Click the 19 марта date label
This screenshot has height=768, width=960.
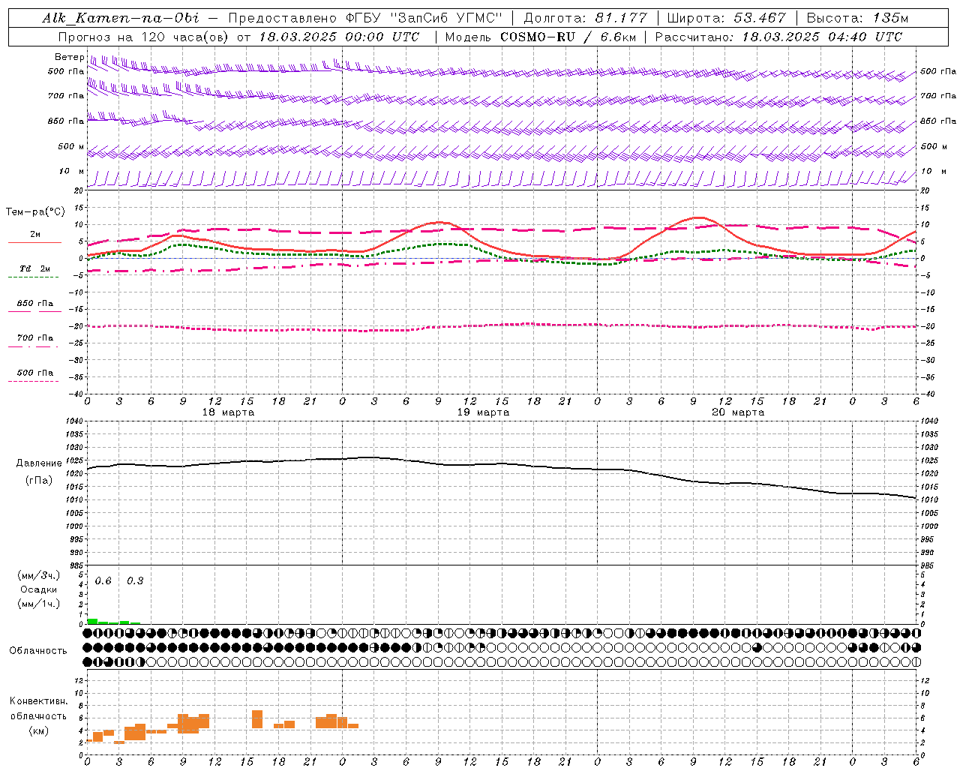point(483,412)
